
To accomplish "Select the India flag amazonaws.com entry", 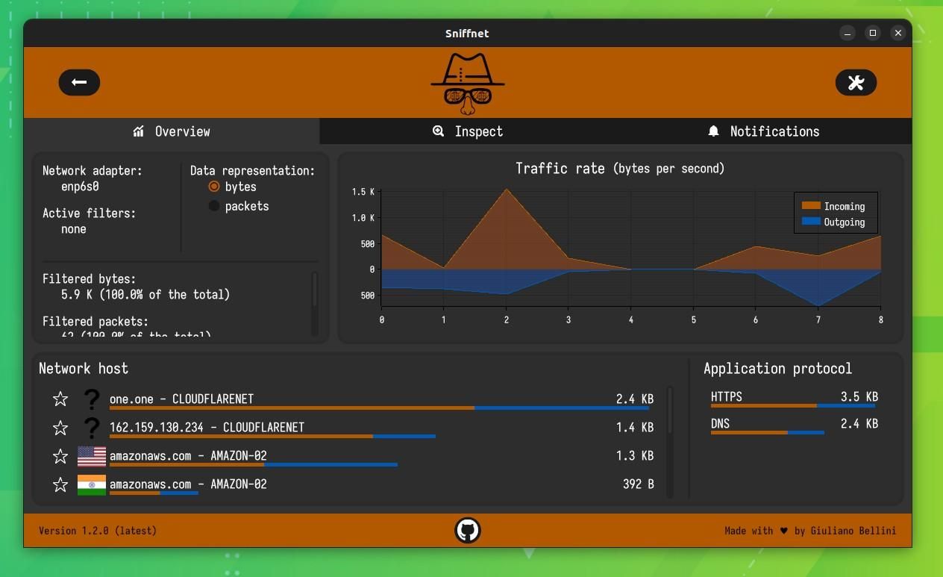I will pyautogui.click(x=91, y=484).
